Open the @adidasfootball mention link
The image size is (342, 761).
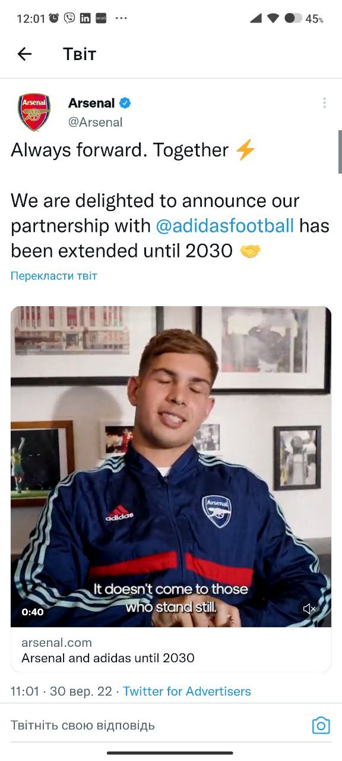(224, 226)
